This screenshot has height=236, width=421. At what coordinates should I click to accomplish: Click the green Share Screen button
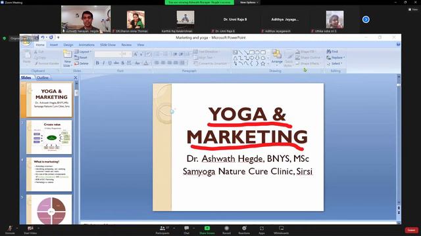point(207,229)
